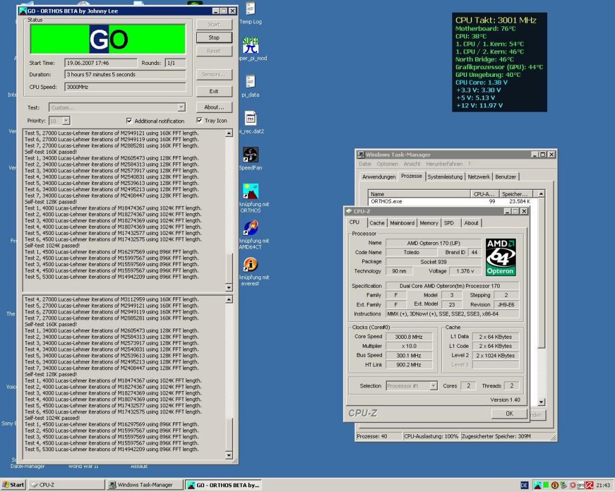Click the AMD64 Opteron logo in CPU-Z
This screenshot has height=492, width=615.
500,257
